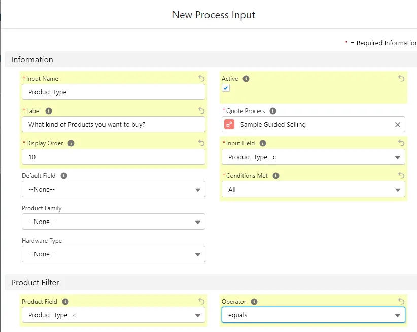The height and width of the screenshot is (332, 417).
Task: Click the undo icon for Operator field
Action: tap(401, 301)
